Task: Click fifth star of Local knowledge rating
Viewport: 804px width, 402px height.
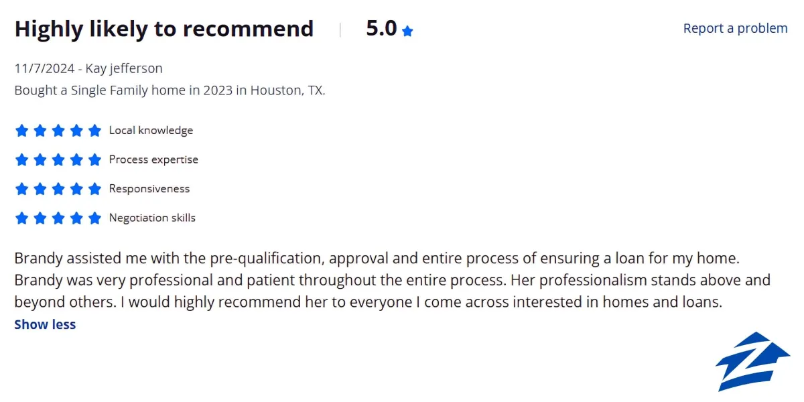Action: pyautogui.click(x=94, y=131)
